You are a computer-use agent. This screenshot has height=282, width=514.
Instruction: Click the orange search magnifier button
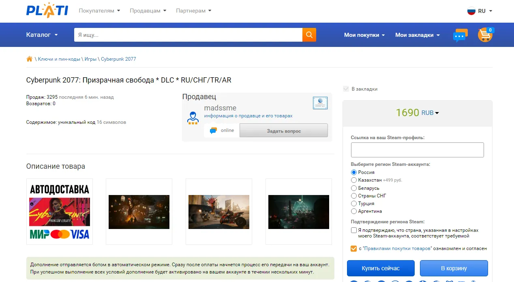309,35
